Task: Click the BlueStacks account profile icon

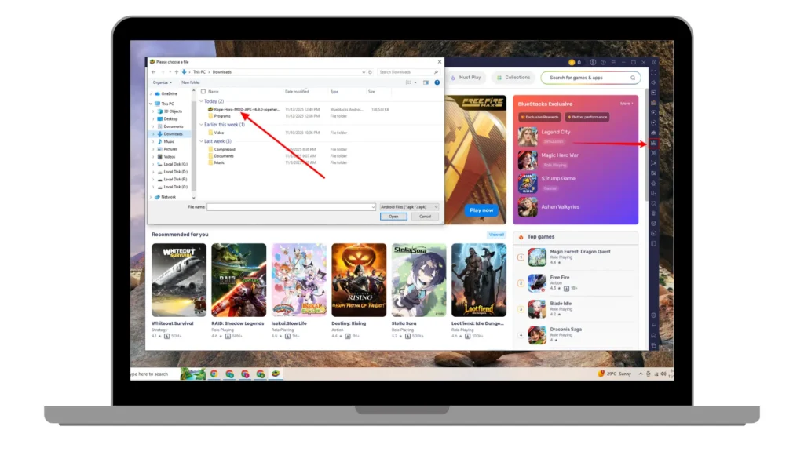Action: point(593,63)
